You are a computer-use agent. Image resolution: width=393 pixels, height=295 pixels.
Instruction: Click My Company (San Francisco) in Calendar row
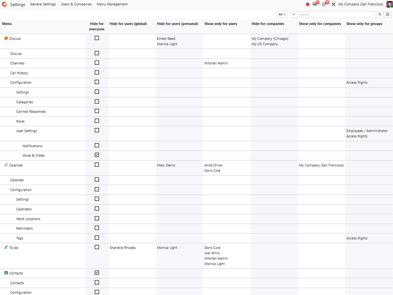point(321,165)
